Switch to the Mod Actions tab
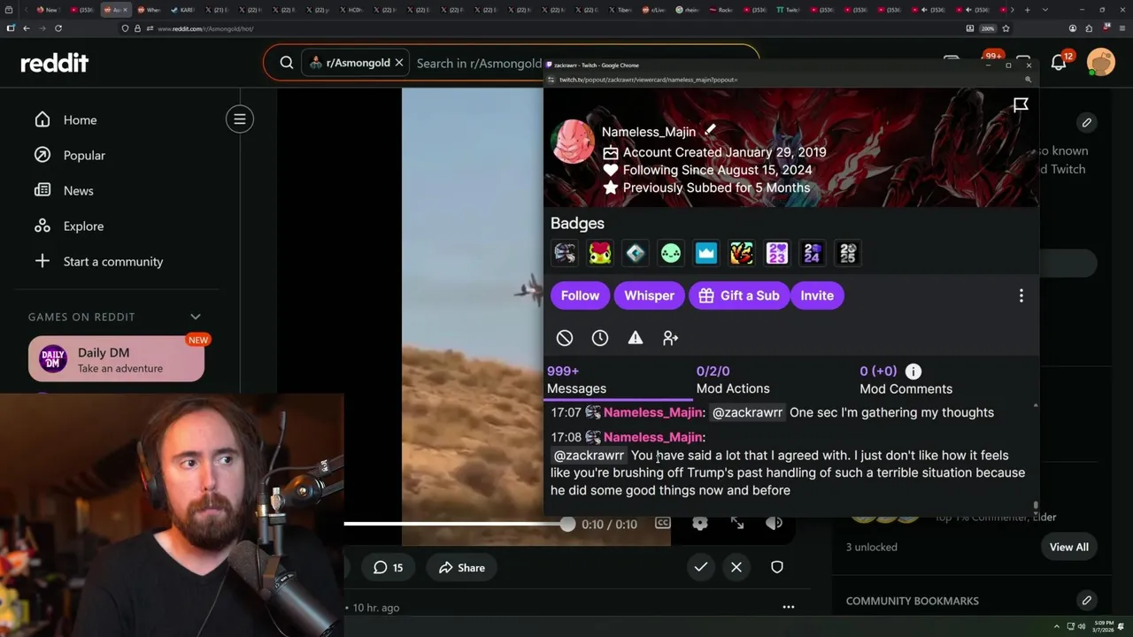Screen dimensions: 1133x637 [x=733, y=380]
